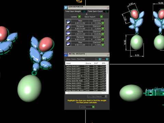Click the Gem Reporter panel icon
The width and height of the screenshot is (164, 123).
pyautogui.click(x=66, y=8)
